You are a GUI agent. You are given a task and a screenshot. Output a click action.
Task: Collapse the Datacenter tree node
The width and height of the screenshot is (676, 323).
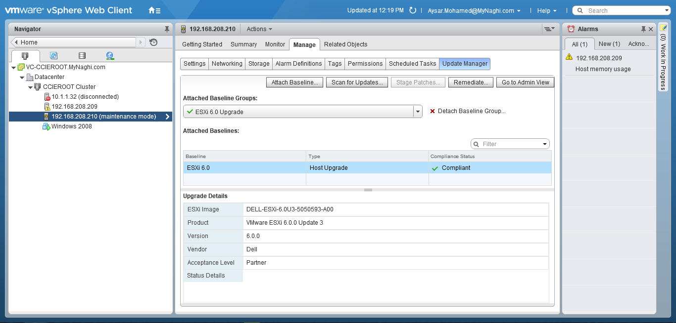[22, 77]
